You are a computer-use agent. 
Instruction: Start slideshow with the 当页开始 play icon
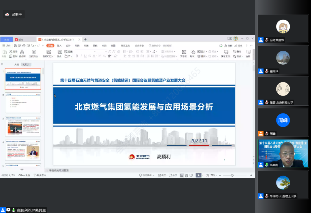(x=34, y=52)
